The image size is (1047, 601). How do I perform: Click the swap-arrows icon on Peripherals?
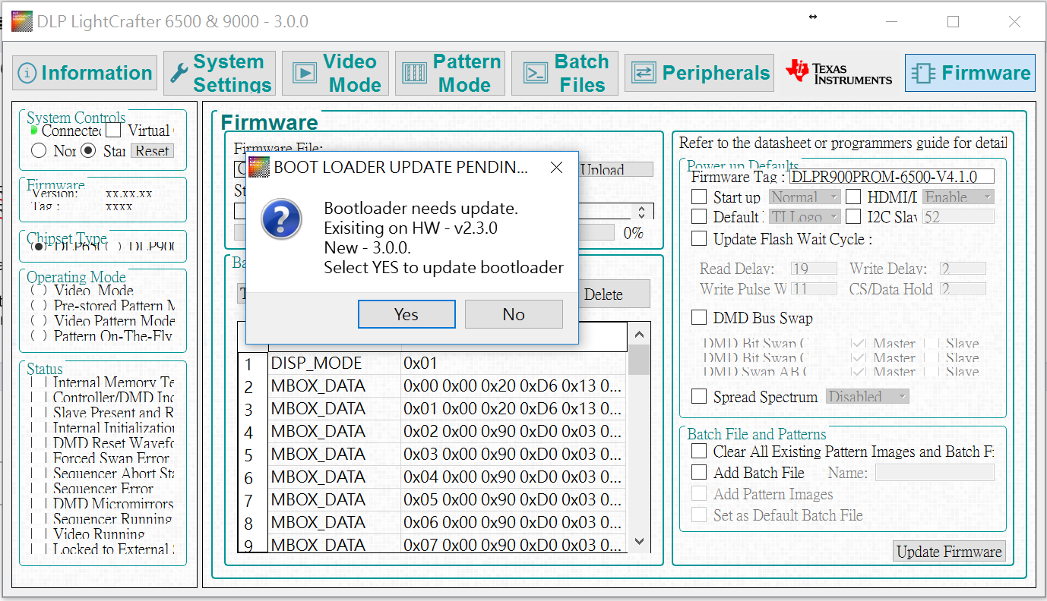coord(644,74)
